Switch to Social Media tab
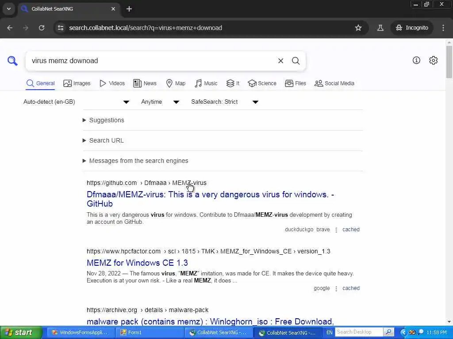This screenshot has height=339, width=453. tap(334, 83)
